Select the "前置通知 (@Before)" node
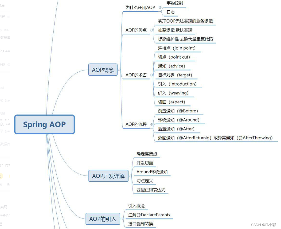The height and width of the screenshot is (229, 281). click(178, 111)
